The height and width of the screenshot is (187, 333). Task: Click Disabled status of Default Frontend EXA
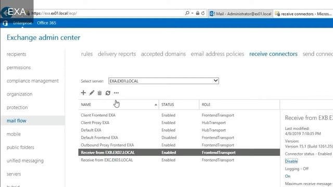(x=169, y=137)
